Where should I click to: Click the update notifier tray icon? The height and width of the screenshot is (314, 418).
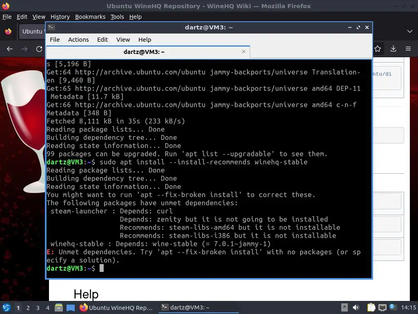tap(392, 307)
